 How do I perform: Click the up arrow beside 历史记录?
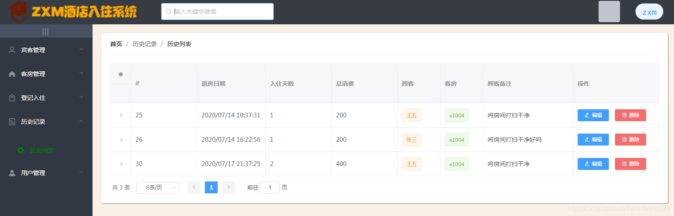[x=81, y=121]
